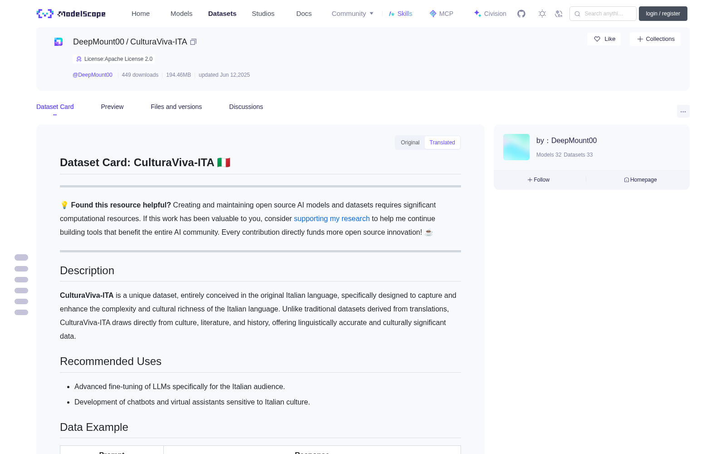726x454 pixels.
Task: Switch card view to Original
Action: (410, 143)
